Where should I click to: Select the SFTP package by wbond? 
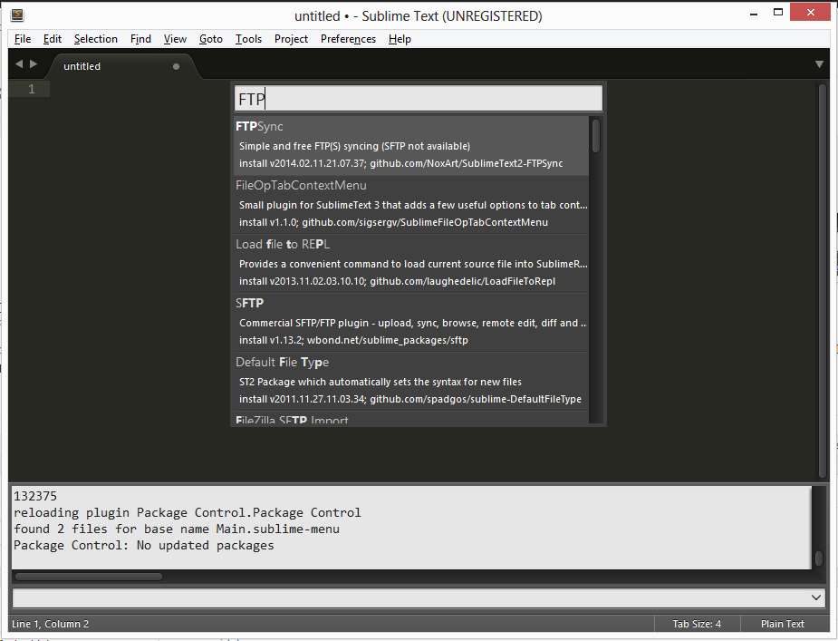click(x=411, y=322)
